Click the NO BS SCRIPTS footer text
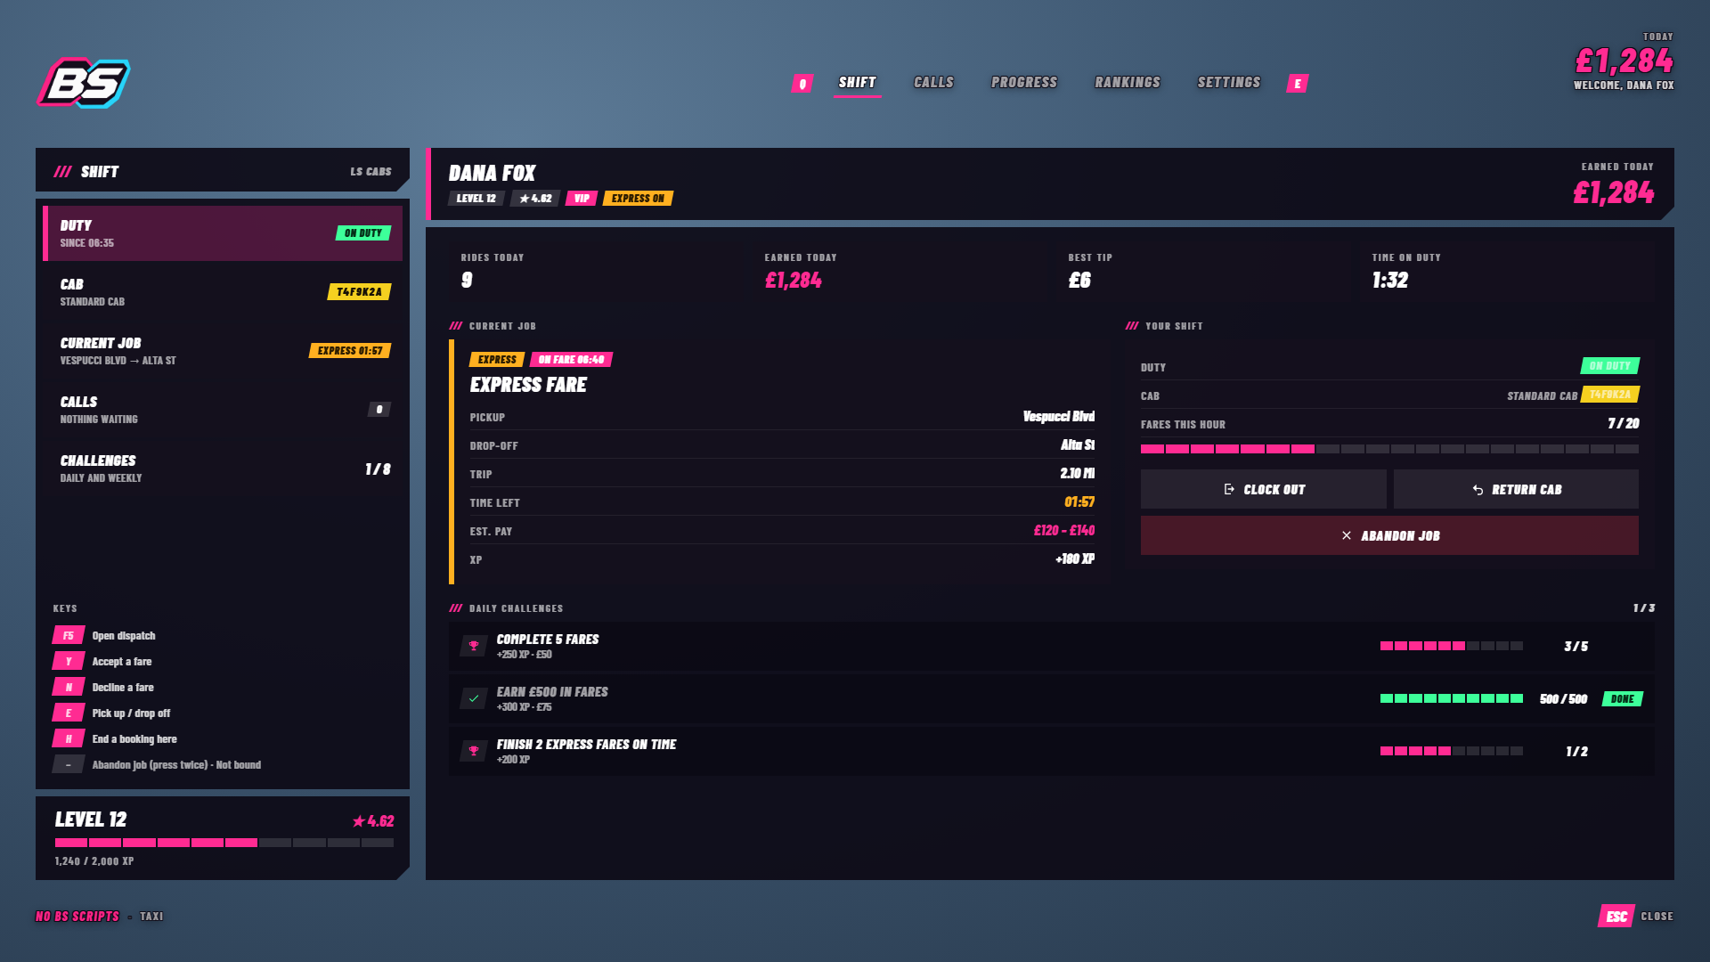The image size is (1710, 962). click(x=77, y=917)
